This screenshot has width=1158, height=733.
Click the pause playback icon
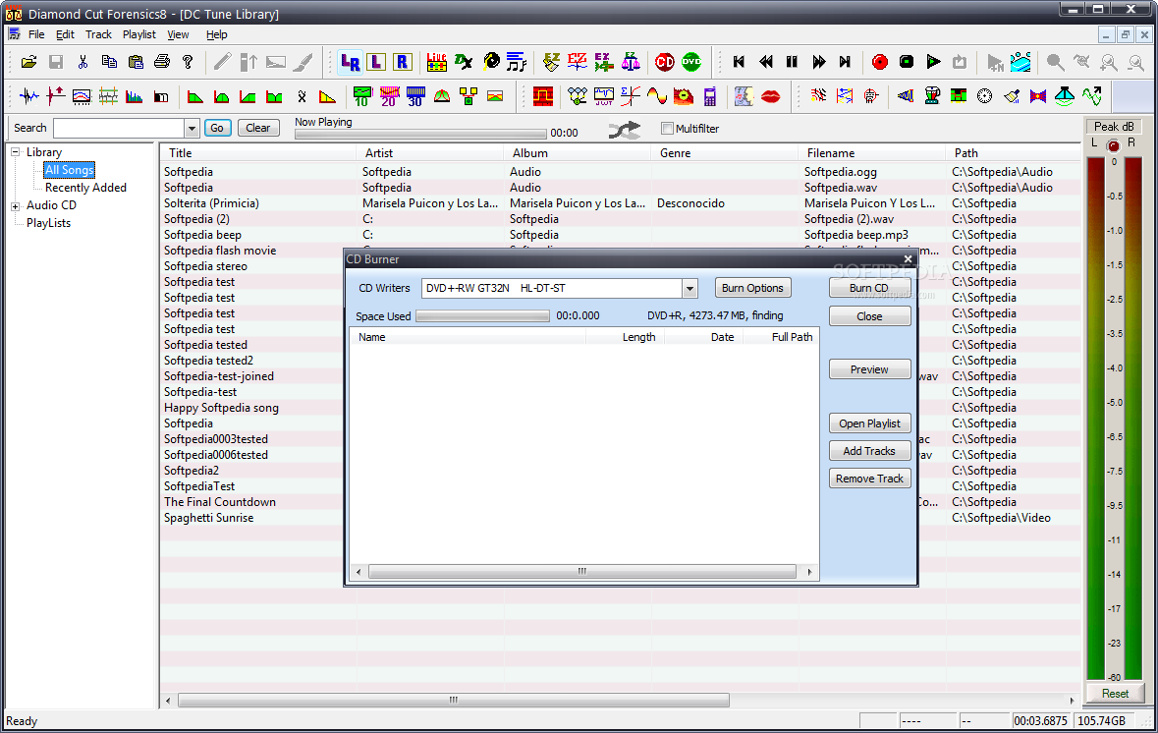click(x=792, y=62)
